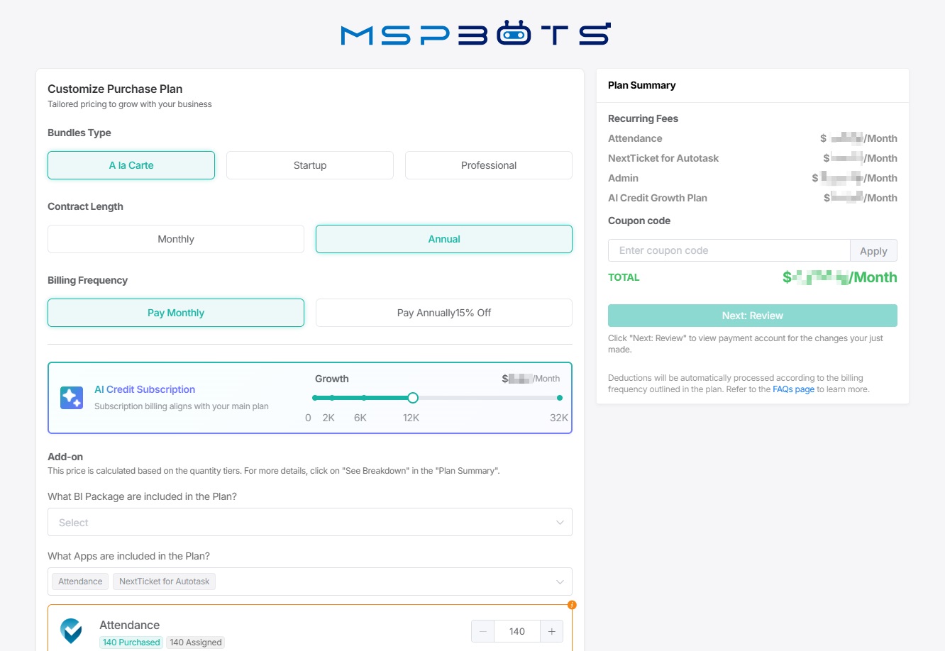Decrease Attendance quantity with minus button

(483, 631)
